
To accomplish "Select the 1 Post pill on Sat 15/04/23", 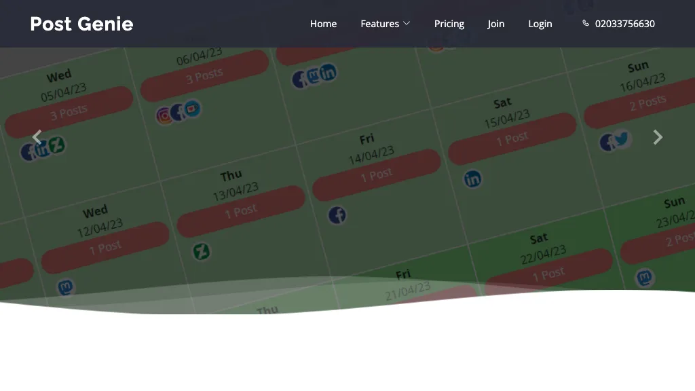I will (x=512, y=138).
